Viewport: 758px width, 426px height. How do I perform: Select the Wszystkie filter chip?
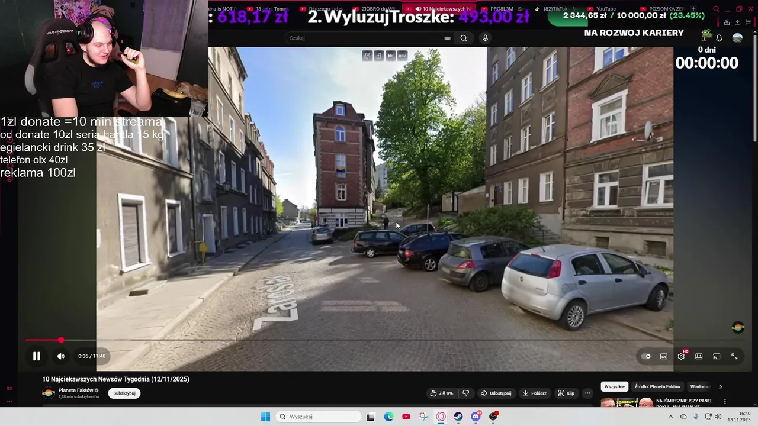(x=615, y=386)
